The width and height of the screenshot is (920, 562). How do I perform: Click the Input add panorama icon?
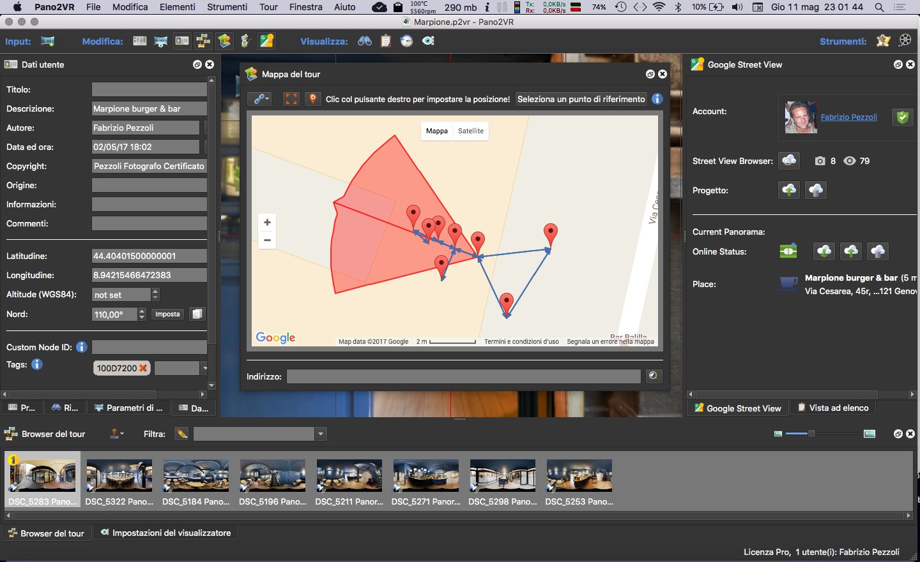click(47, 41)
